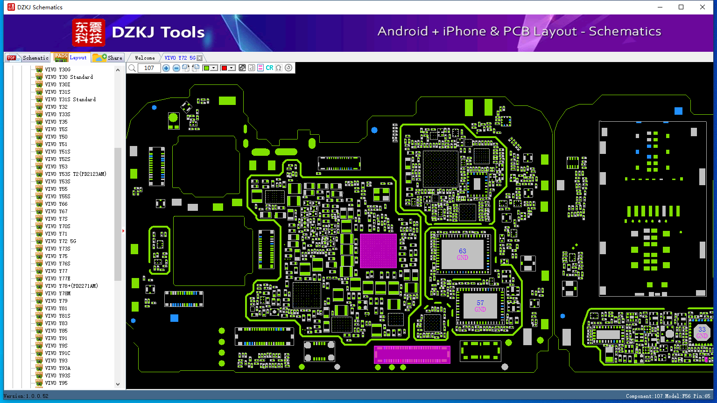
Task: Click the magenta connector at board bottom
Action: tap(412, 354)
